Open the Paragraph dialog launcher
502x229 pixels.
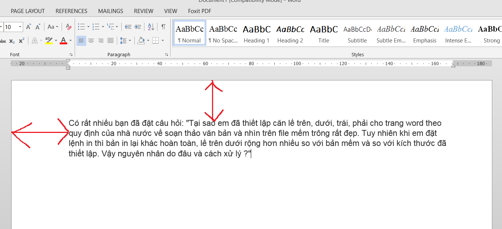(x=166, y=54)
